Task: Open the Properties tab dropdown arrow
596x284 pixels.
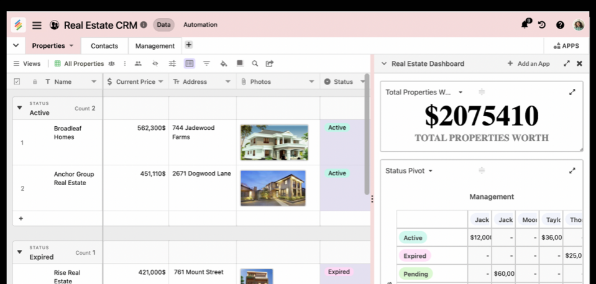Action: (71, 46)
